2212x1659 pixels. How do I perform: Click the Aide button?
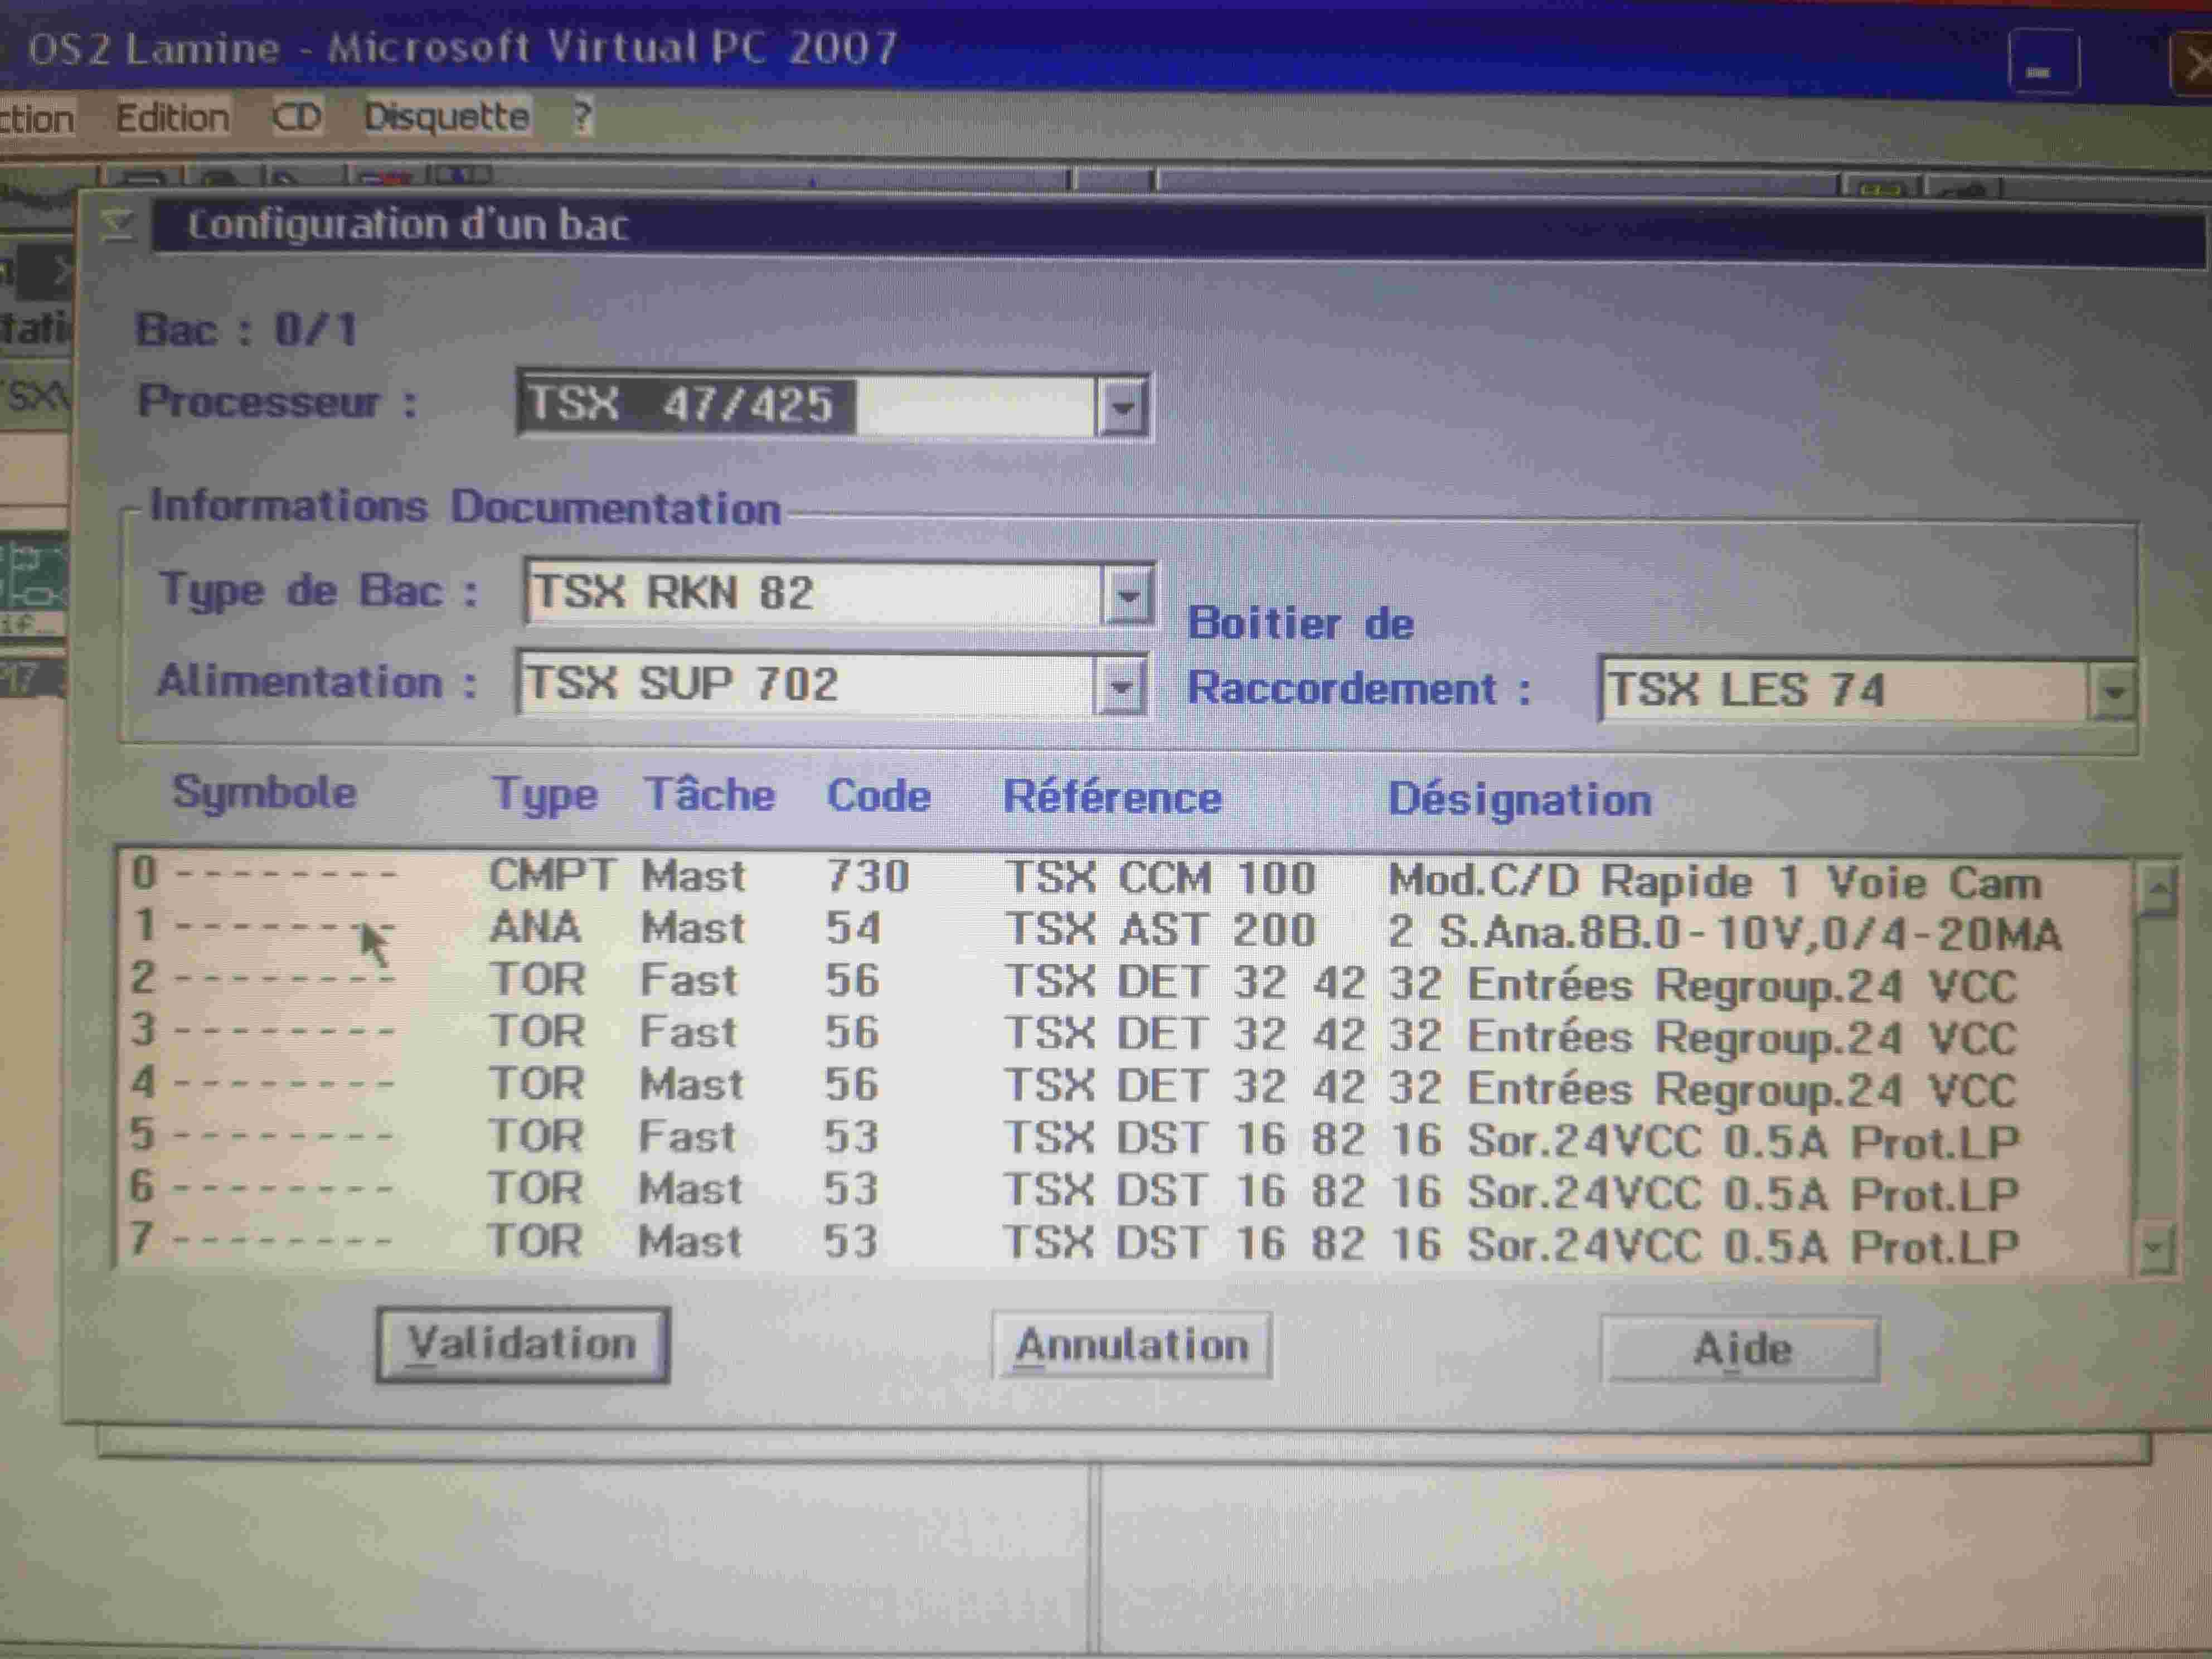pos(1740,1349)
